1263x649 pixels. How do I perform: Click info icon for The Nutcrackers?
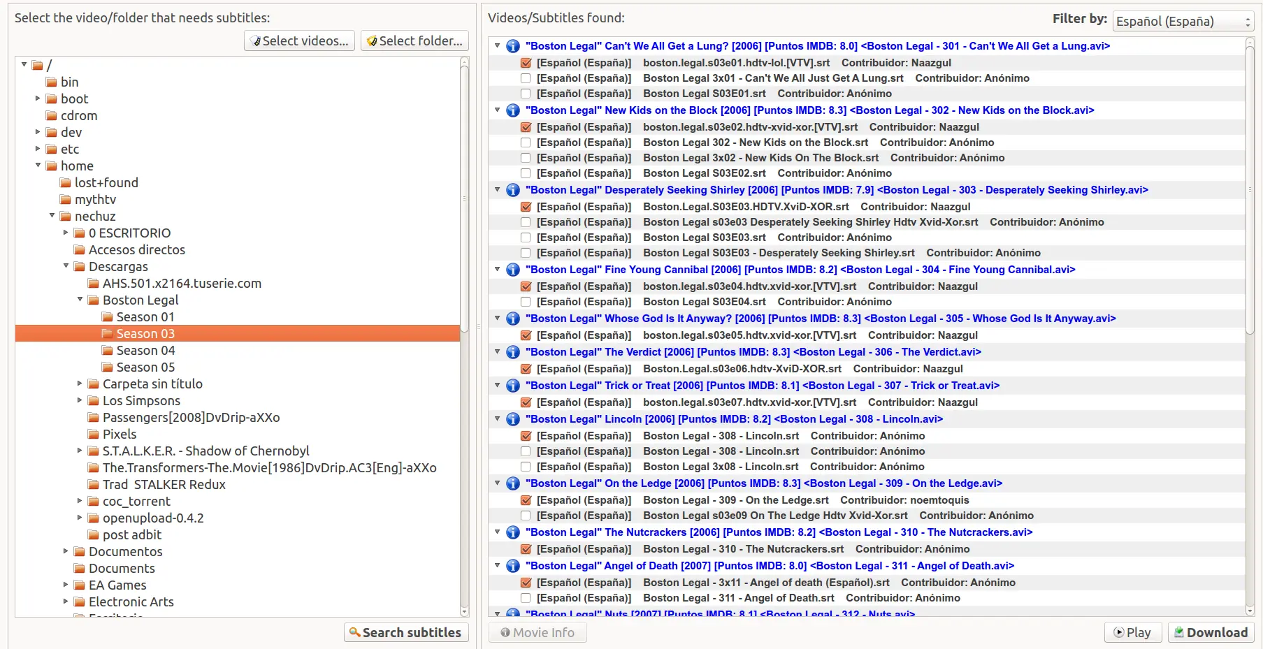point(512,532)
